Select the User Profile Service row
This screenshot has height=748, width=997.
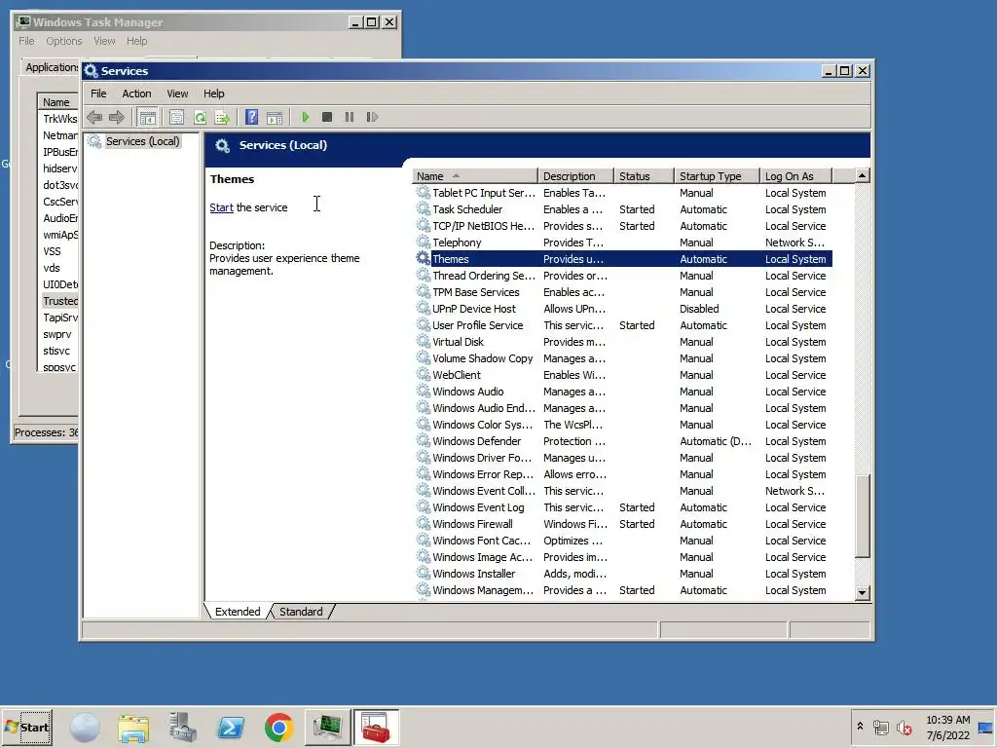click(622, 325)
